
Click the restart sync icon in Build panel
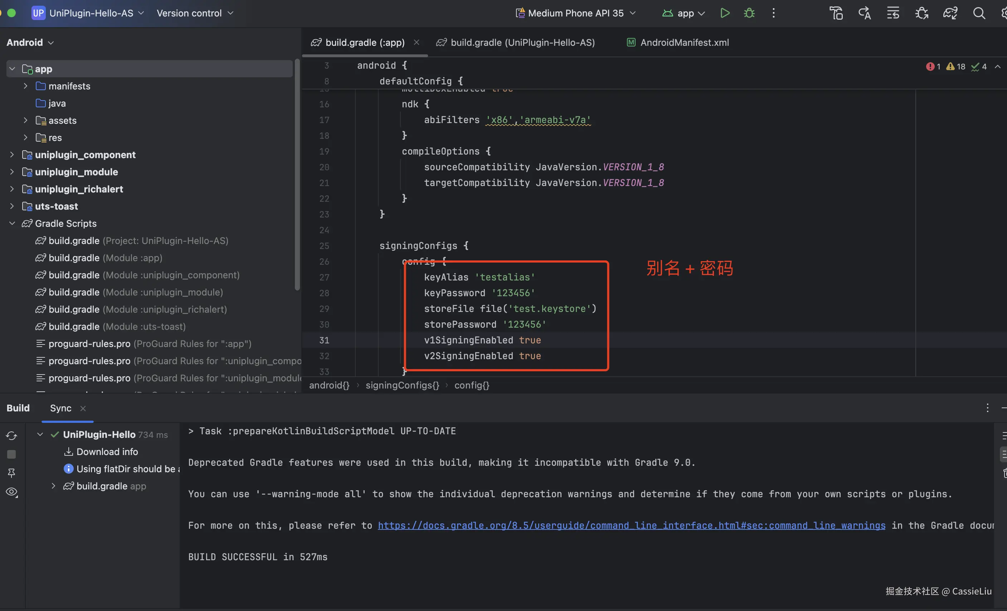pos(11,435)
